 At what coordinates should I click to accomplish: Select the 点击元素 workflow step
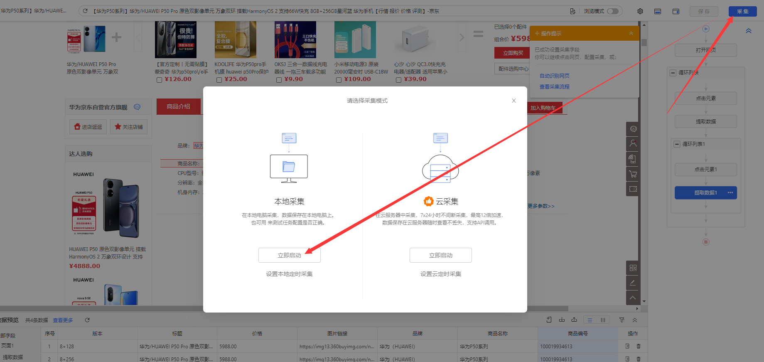[x=706, y=99]
